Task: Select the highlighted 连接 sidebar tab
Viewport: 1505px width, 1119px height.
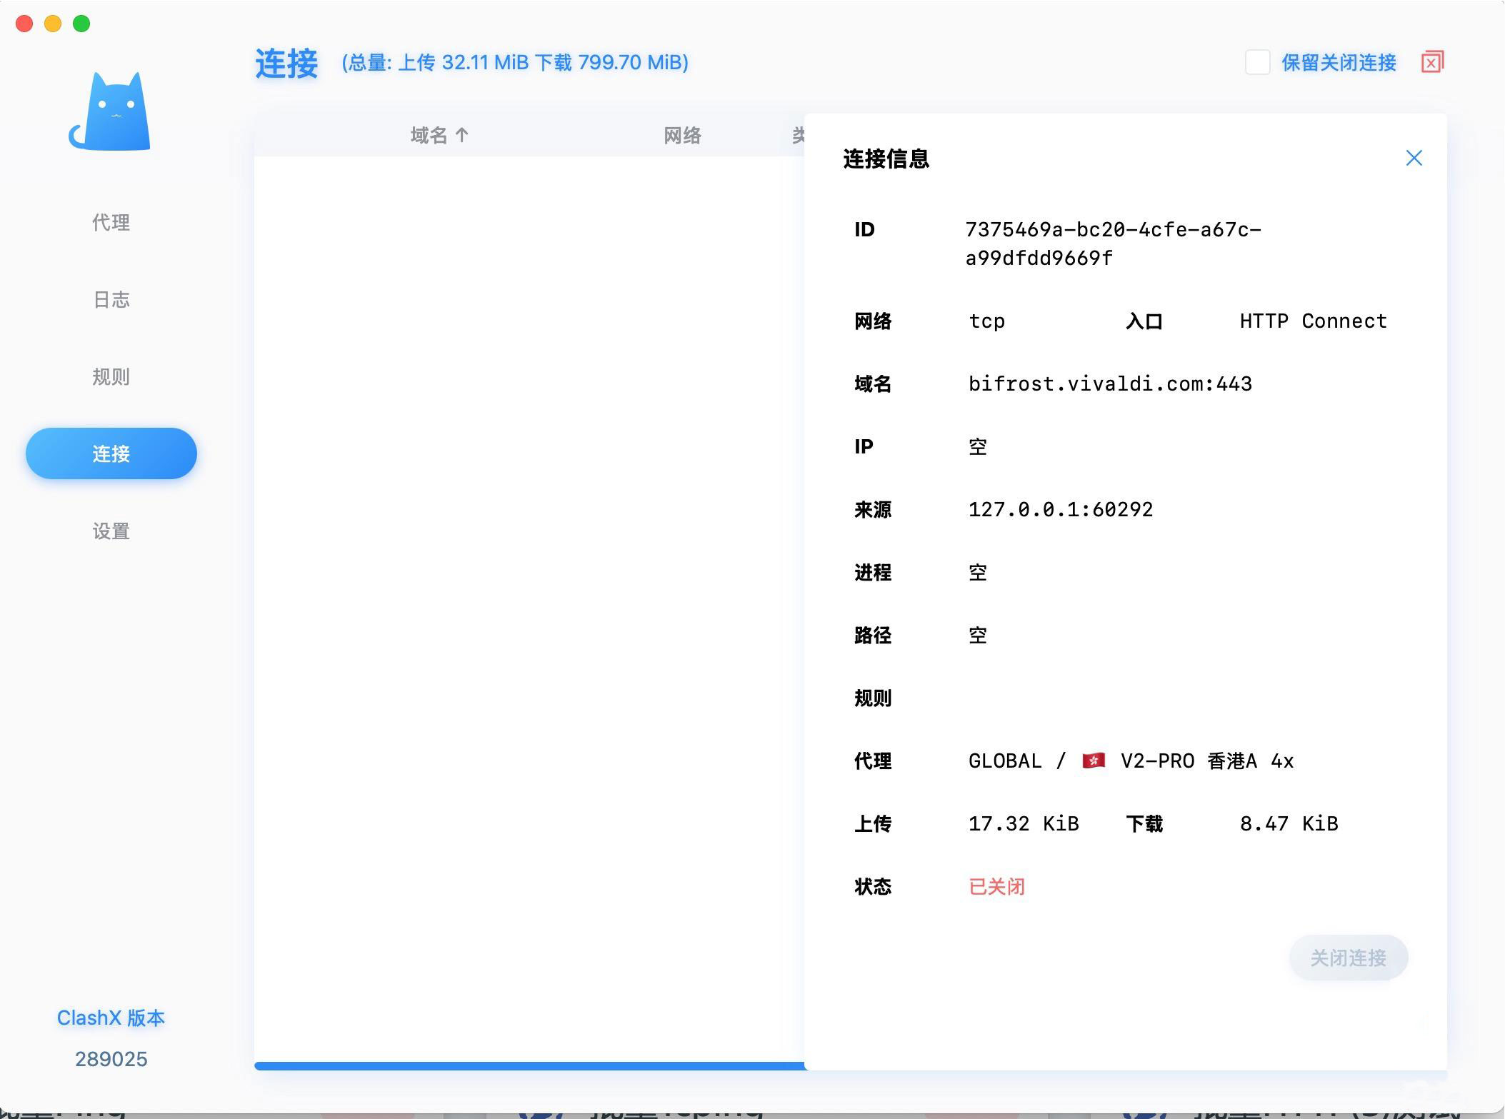Action: (111, 453)
